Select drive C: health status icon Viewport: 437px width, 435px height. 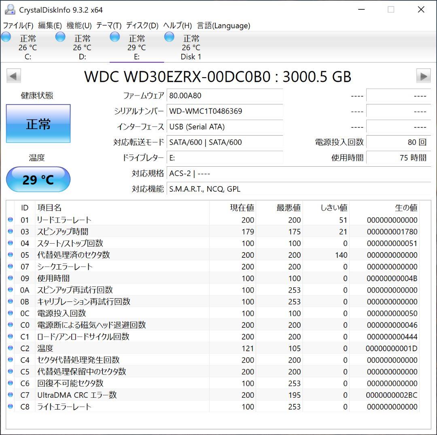6,37
